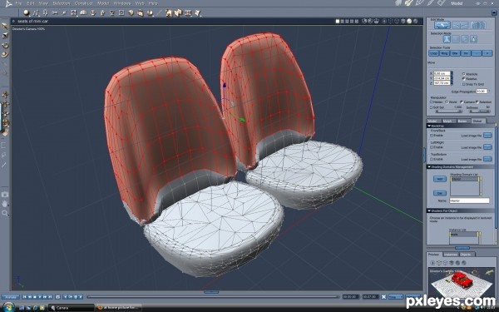Collapse the Backdrop section
The image size is (499, 312).
(429, 126)
